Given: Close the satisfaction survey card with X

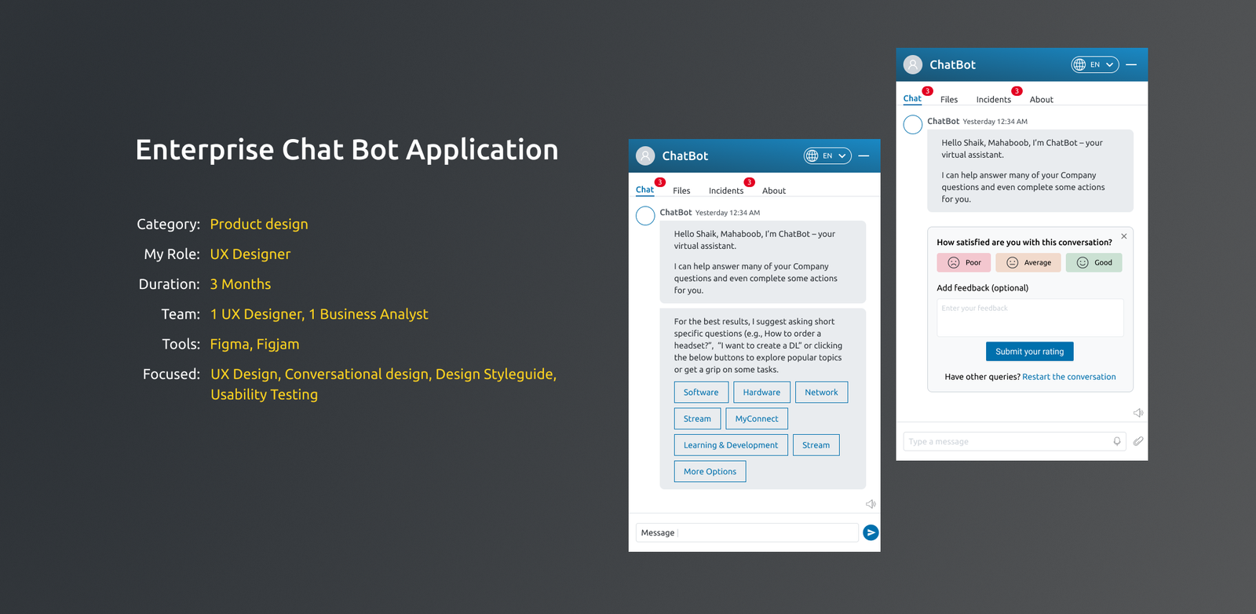Looking at the screenshot, I should tap(1124, 236).
